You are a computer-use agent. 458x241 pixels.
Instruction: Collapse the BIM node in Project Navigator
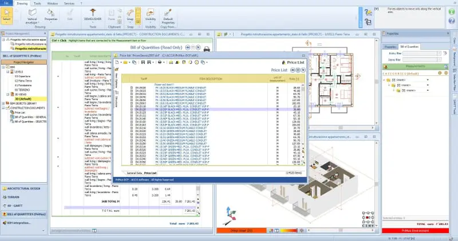5,66
